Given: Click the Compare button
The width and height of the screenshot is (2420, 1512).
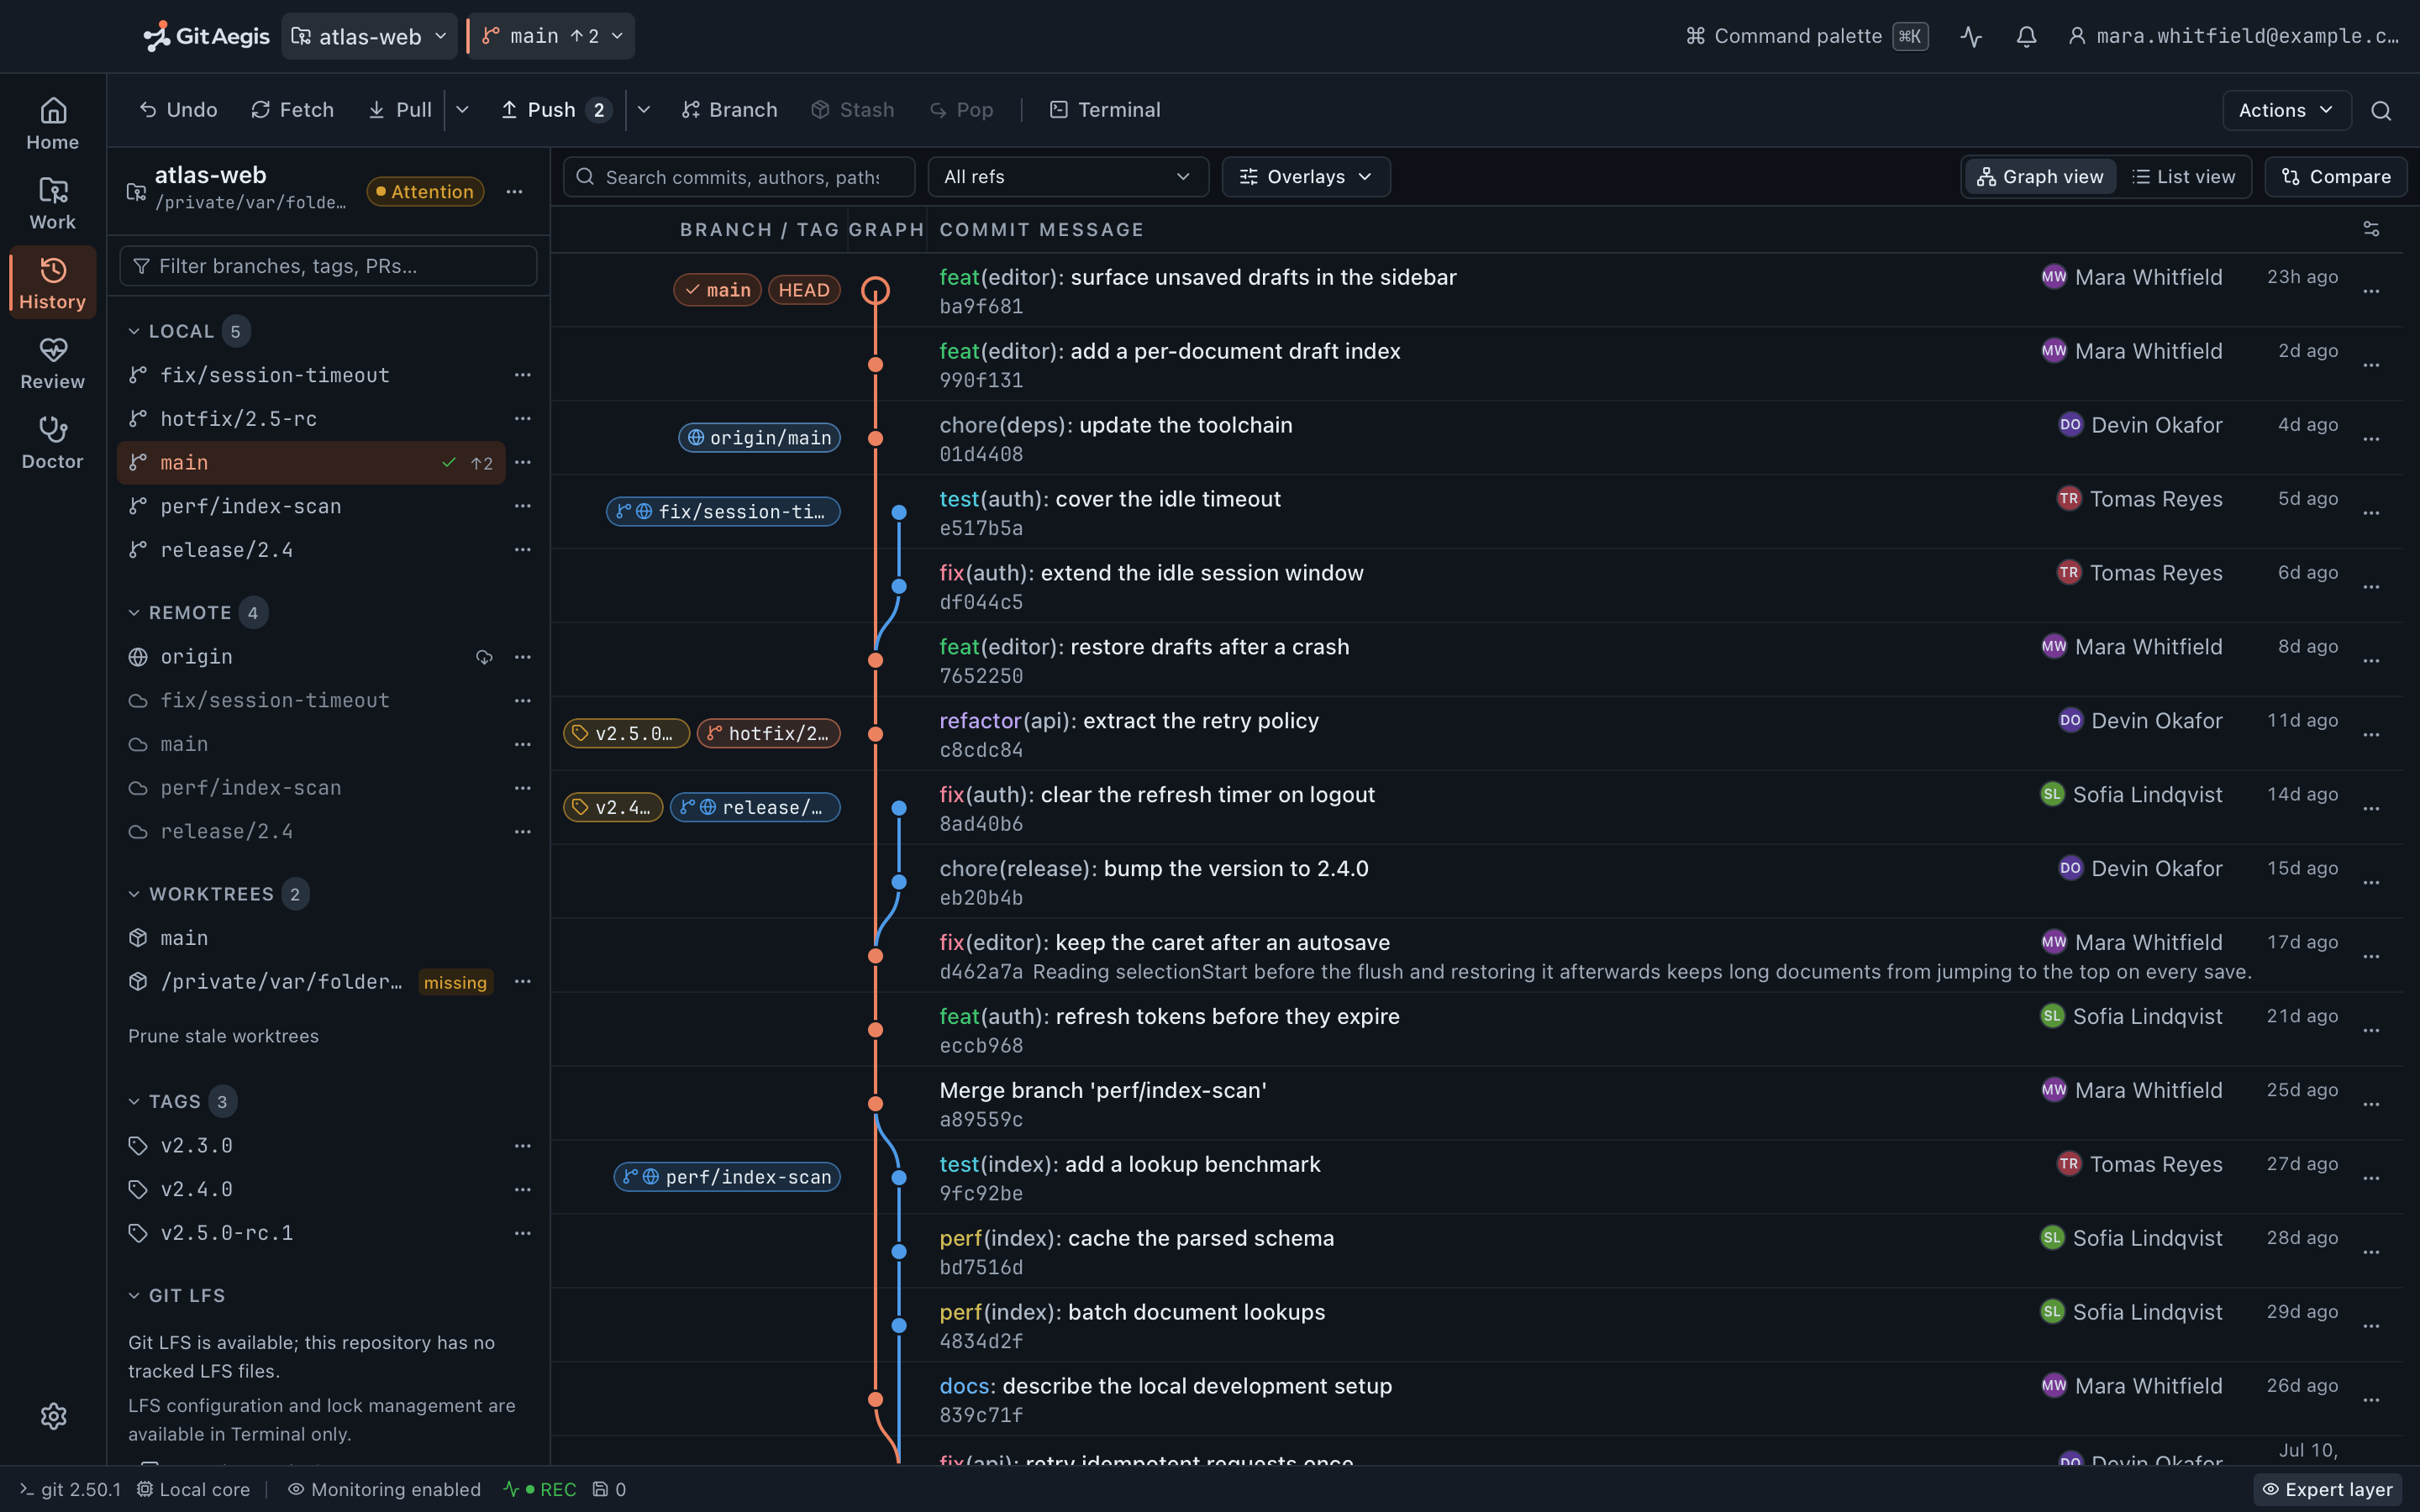Looking at the screenshot, I should [x=2335, y=177].
